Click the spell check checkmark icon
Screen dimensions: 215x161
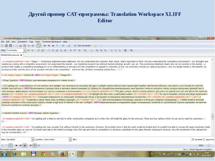point(63,46)
